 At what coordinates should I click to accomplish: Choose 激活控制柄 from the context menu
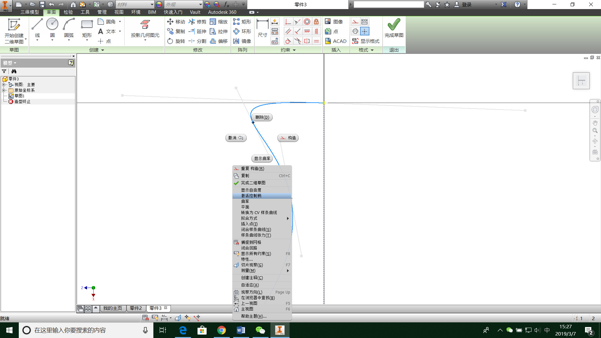262,196
